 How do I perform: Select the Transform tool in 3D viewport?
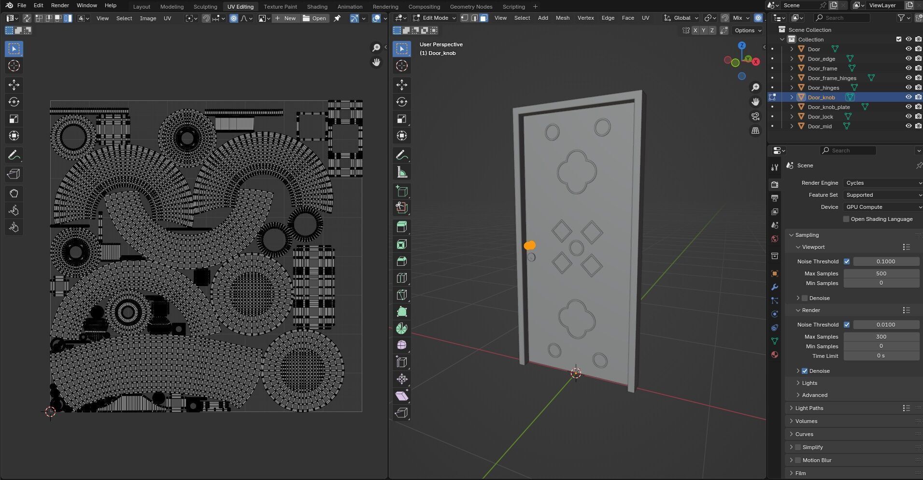(x=402, y=136)
